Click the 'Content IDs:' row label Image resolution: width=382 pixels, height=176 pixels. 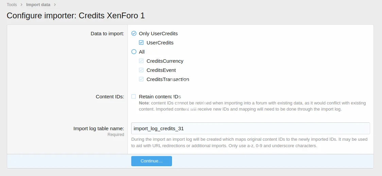tap(110, 97)
